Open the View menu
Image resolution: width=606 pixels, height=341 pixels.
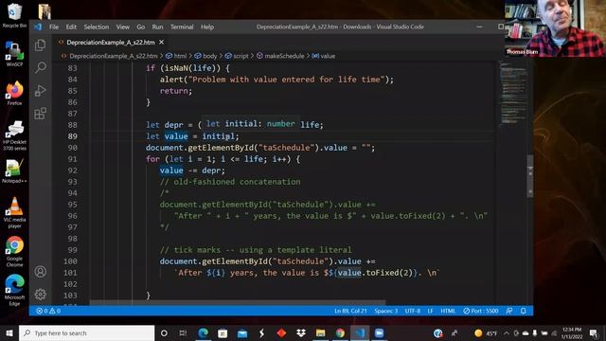[x=122, y=27]
